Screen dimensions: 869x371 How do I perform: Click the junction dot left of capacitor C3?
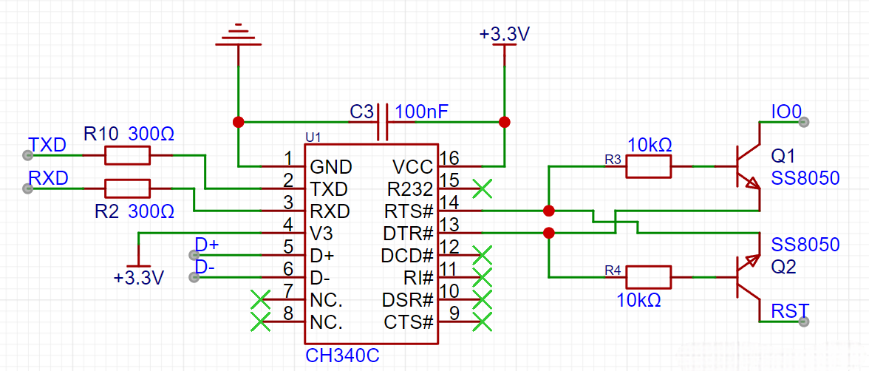[238, 122]
